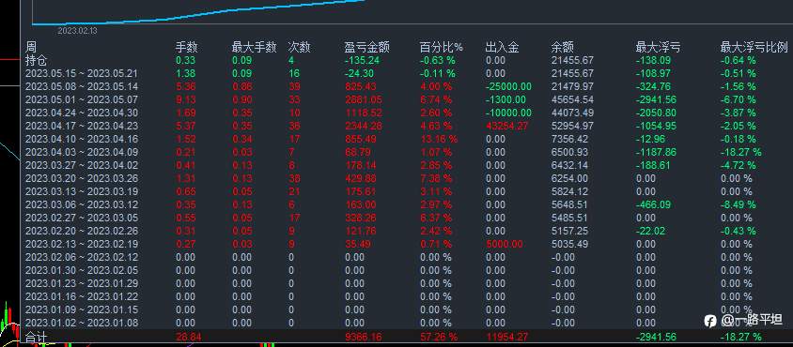Select week 2023.05.15 ~ 2023.05.21

[x=82, y=74]
